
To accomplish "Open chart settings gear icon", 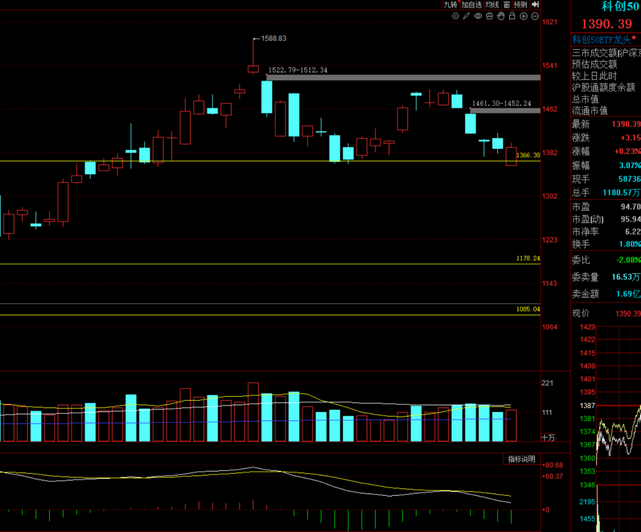I will pos(455,16).
